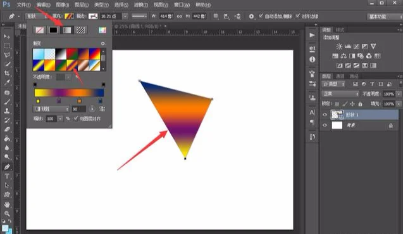Hide the Background layer
Screen dimensions: 403x234
tap(325, 126)
